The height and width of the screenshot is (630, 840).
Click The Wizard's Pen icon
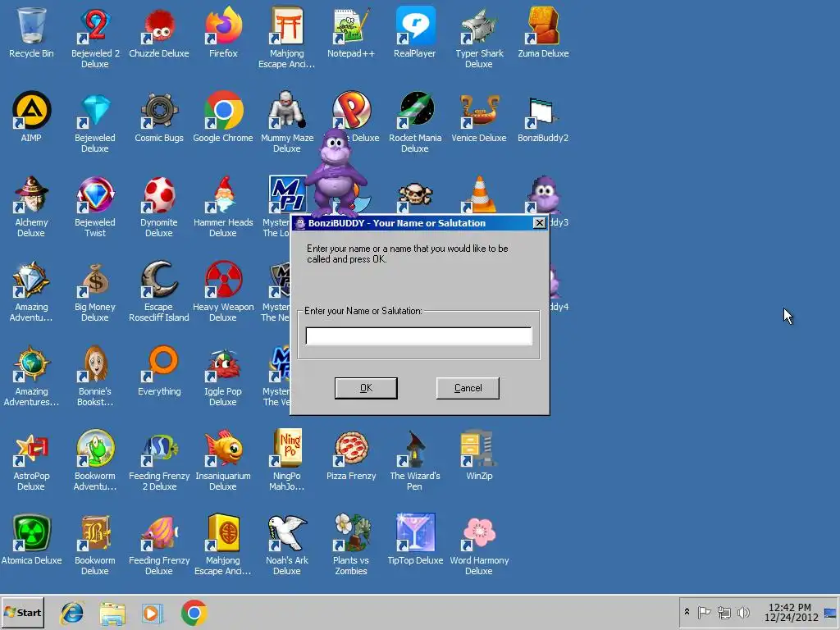point(414,459)
